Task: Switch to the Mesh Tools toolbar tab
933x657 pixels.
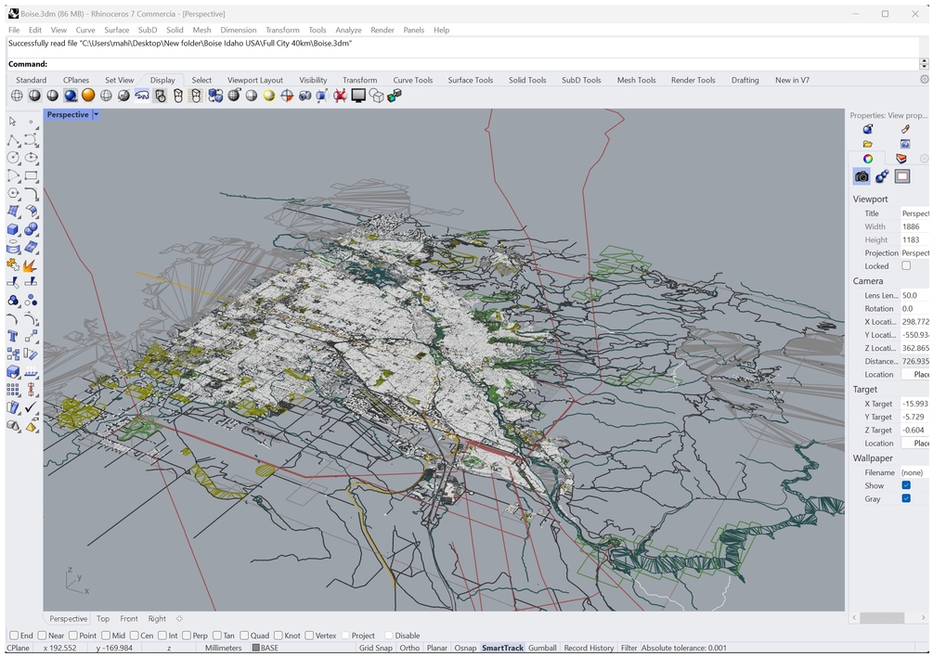Action: [x=636, y=80]
